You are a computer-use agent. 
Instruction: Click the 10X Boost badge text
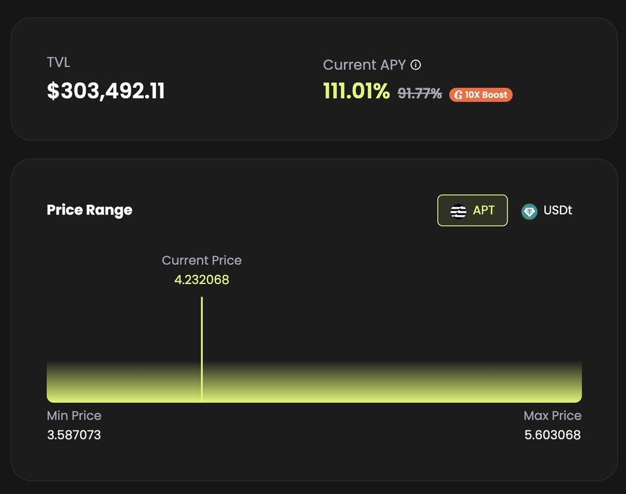click(486, 95)
